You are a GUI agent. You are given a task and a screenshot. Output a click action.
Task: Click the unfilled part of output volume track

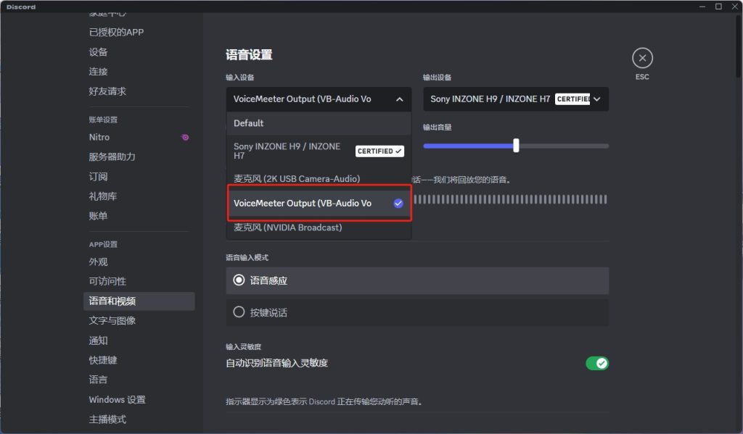coord(564,146)
